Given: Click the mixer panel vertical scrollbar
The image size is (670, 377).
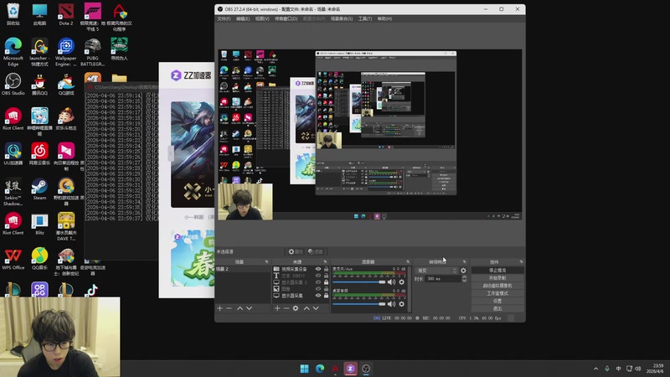Looking at the screenshot, I should click(410, 288).
